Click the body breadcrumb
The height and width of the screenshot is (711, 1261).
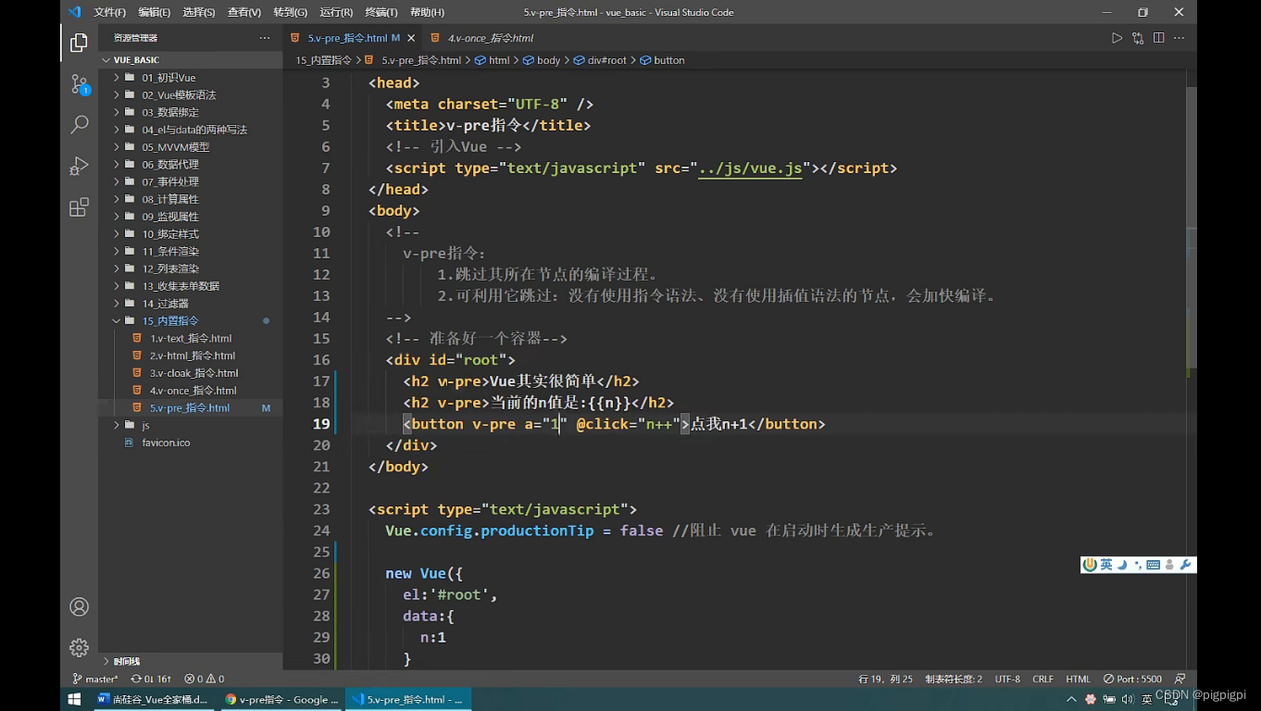click(x=542, y=60)
